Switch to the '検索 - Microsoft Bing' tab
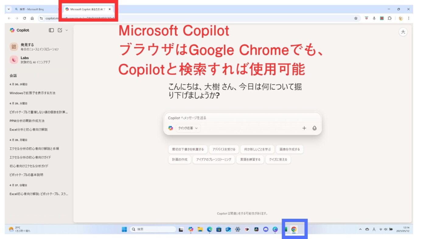Image resolution: width=426 pixels, height=239 pixels. click(32, 9)
